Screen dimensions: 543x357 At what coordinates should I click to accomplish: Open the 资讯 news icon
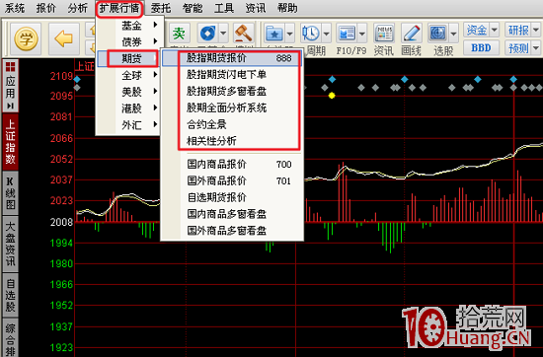pos(384,34)
